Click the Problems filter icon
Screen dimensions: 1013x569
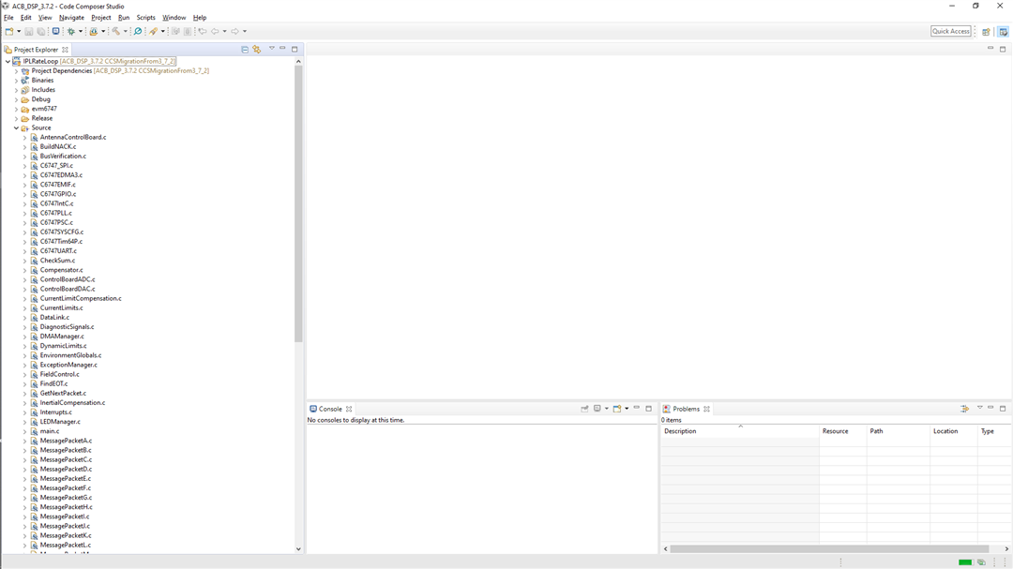(x=964, y=408)
